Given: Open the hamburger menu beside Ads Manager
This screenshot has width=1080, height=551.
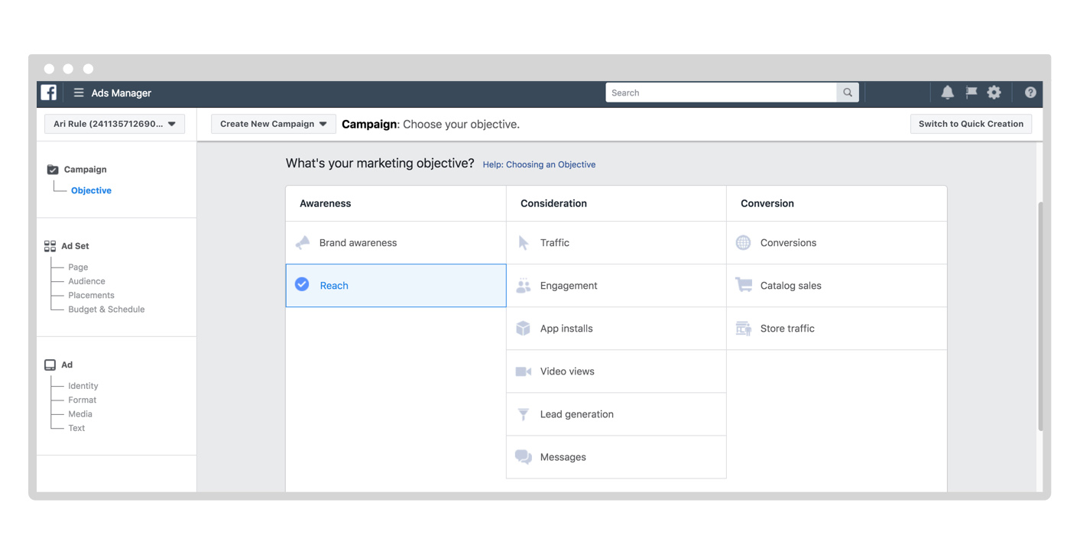Looking at the screenshot, I should [78, 92].
